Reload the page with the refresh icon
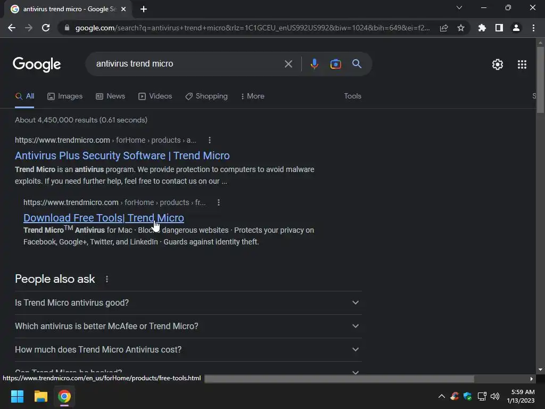Viewport: 545px width, 409px height. [x=46, y=28]
